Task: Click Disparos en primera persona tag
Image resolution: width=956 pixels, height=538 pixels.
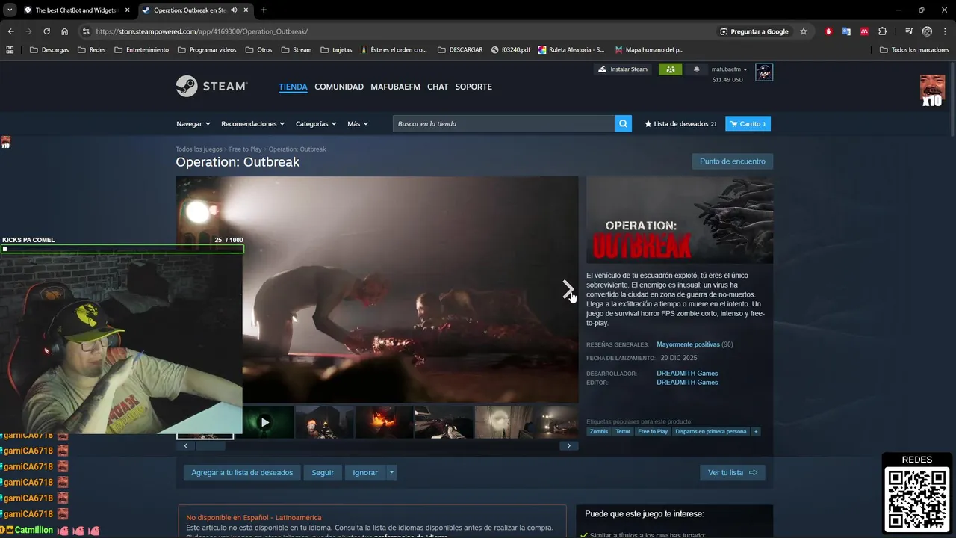Action: pyautogui.click(x=711, y=431)
